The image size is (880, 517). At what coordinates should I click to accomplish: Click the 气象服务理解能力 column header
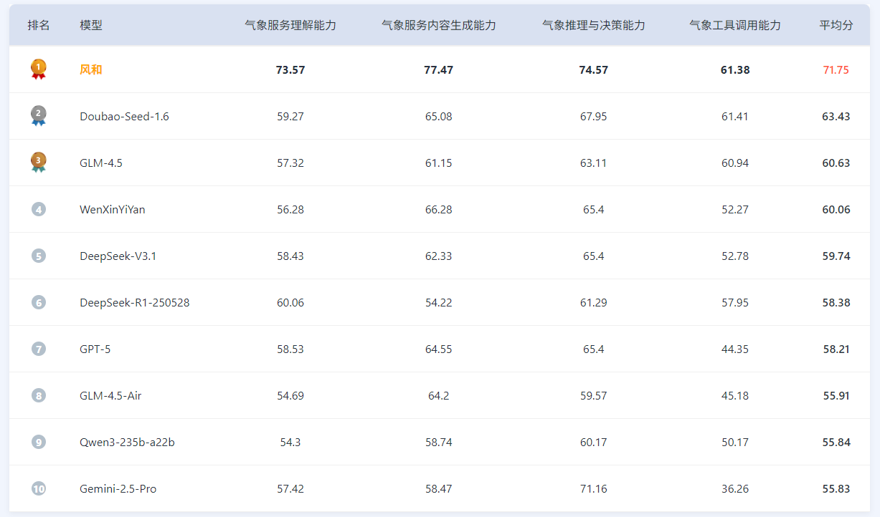(290, 25)
